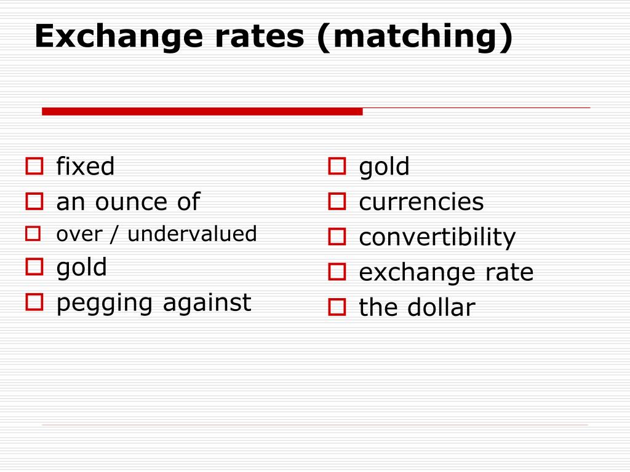630x472 pixels.
Task: Click the thick red divider bar
Action: point(202,111)
